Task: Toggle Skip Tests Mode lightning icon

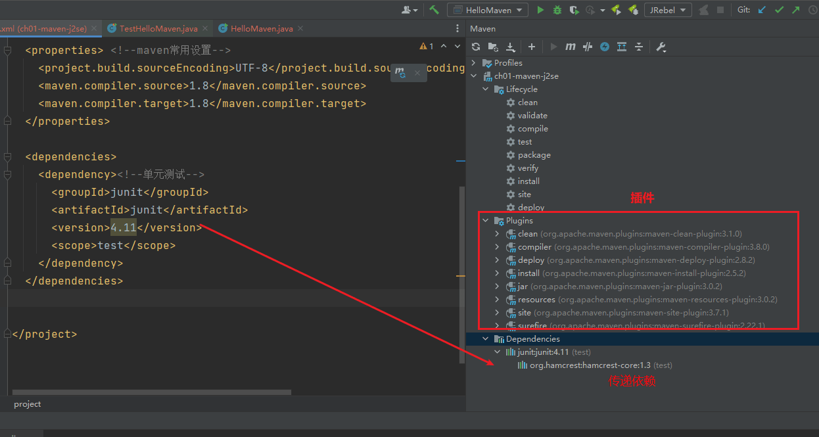Action: (605, 47)
